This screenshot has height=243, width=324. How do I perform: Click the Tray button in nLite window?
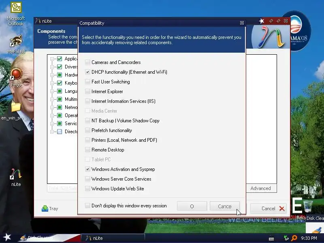[50, 209]
